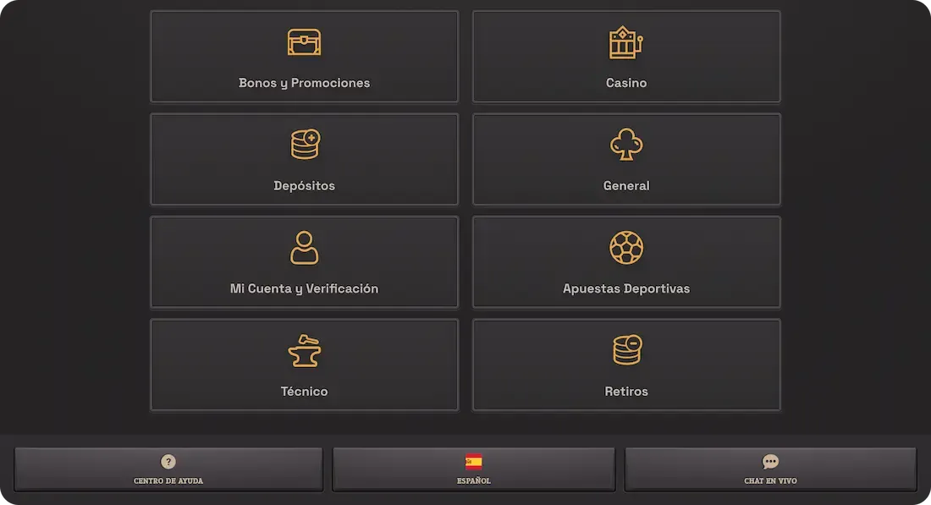Open the Bonos y Promociones category
The height and width of the screenshot is (505, 931).
[304, 56]
